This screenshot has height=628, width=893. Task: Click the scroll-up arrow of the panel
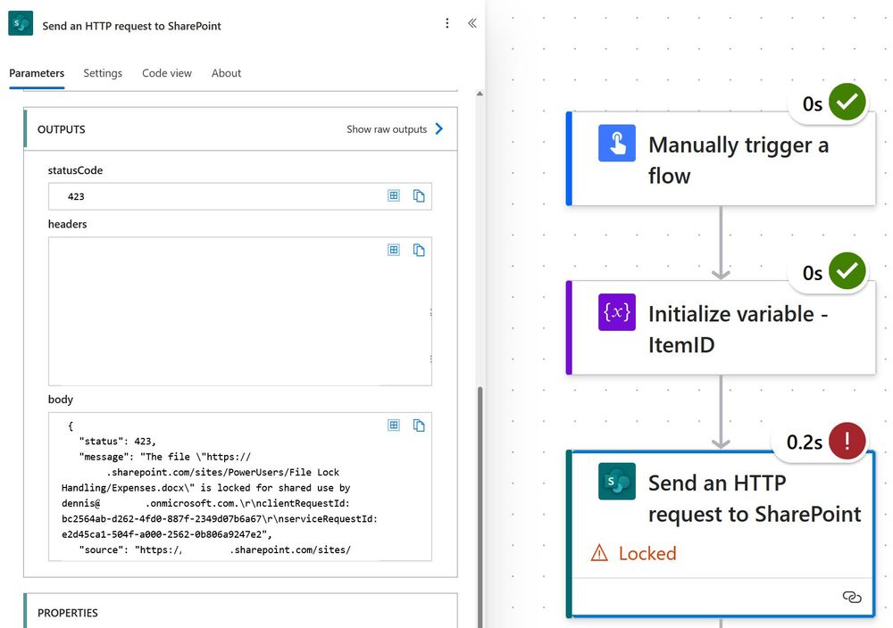coord(480,94)
